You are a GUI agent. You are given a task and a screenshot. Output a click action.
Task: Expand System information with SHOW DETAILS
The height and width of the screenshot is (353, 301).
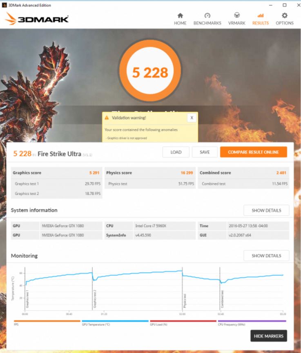click(x=266, y=211)
